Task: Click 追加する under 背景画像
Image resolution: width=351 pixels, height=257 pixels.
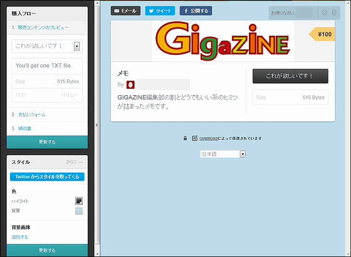Action: pyautogui.click(x=19, y=237)
